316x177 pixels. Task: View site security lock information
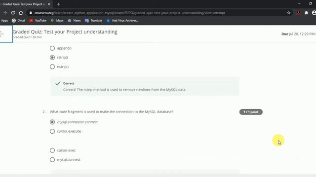31,13
